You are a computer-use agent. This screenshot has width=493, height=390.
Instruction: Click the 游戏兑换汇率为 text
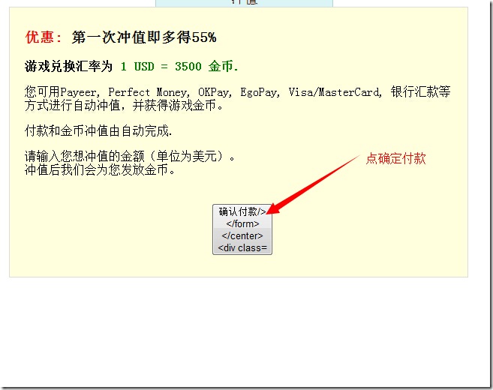click(68, 67)
